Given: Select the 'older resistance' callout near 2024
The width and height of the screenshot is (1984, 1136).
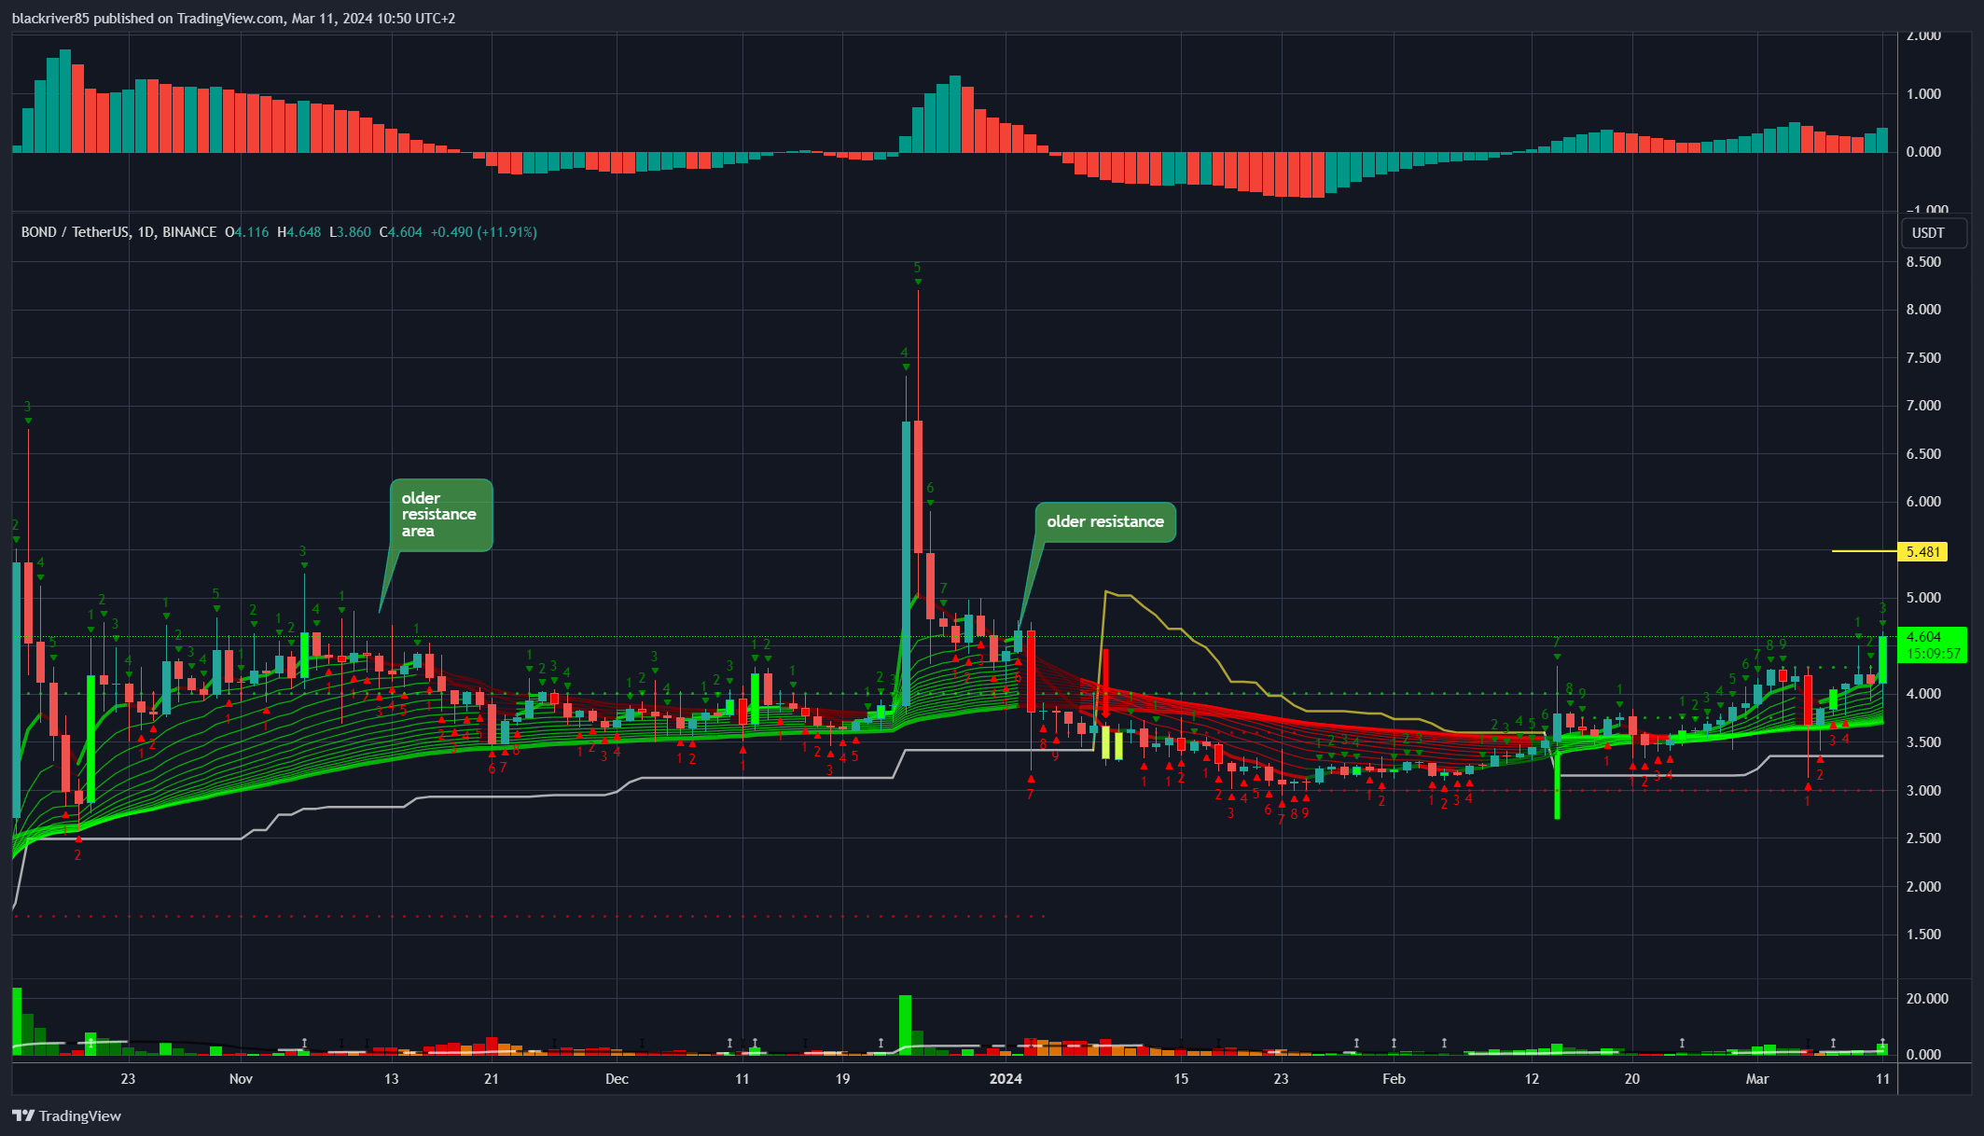Looking at the screenshot, I should click(1105, 521).
